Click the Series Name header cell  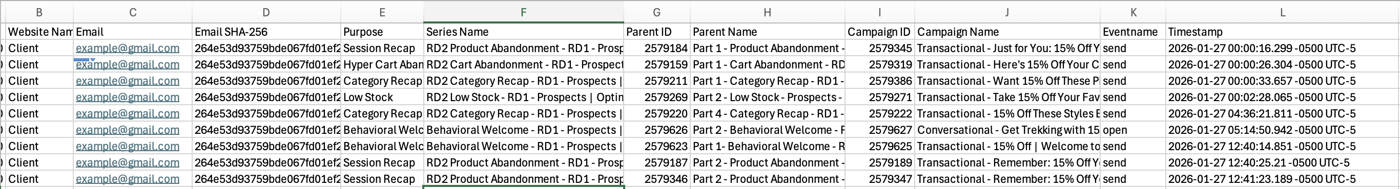[x=523, y=32]
